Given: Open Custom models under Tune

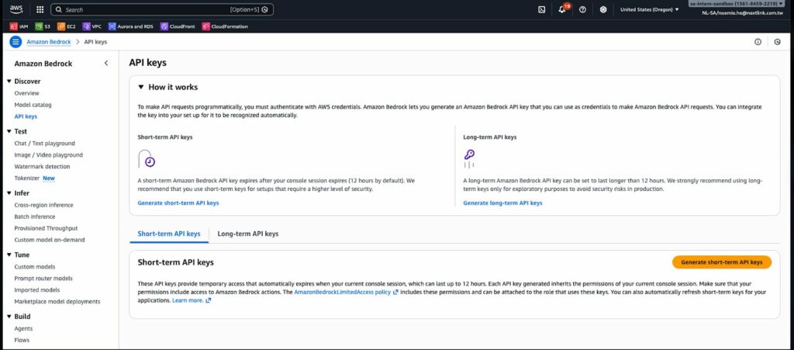Looking at the screenshot, I should pos(34,267).
